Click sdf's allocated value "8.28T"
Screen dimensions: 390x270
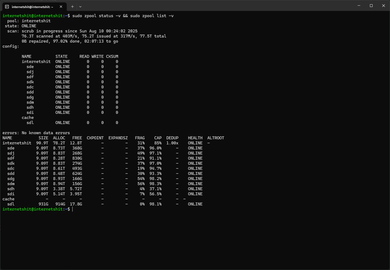(59, 158)
